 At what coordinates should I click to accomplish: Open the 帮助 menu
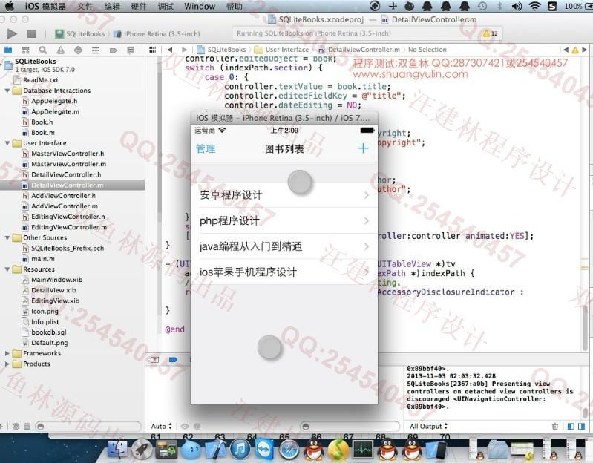(234, 7)
